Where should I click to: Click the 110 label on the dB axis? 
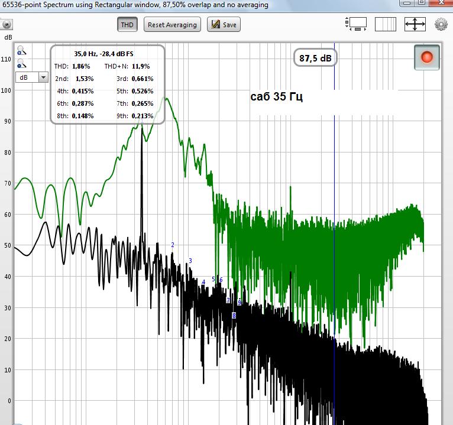6,59
